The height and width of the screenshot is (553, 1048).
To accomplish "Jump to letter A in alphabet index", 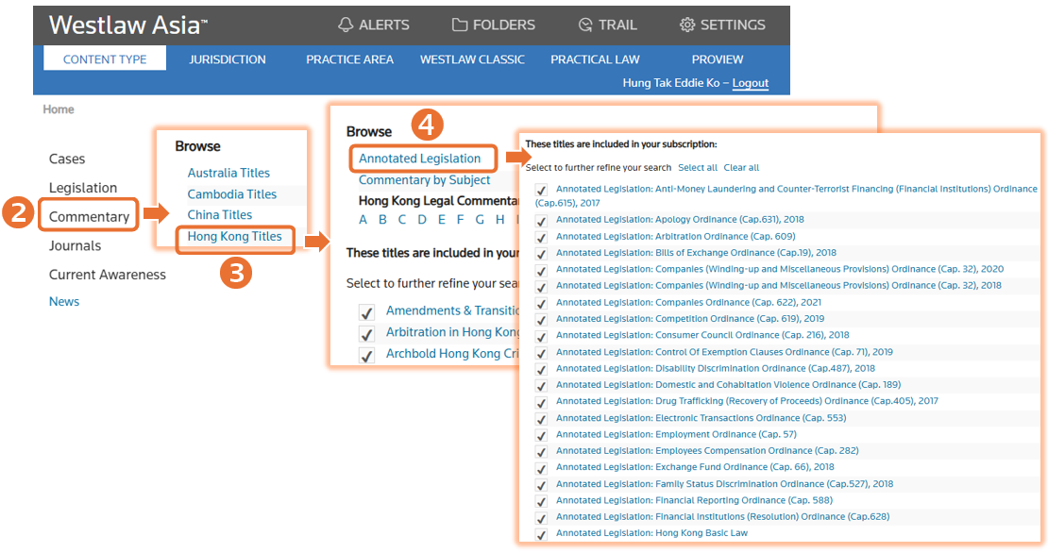I will 363,220.
